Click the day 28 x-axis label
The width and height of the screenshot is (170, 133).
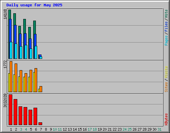[x=144, y=129]
